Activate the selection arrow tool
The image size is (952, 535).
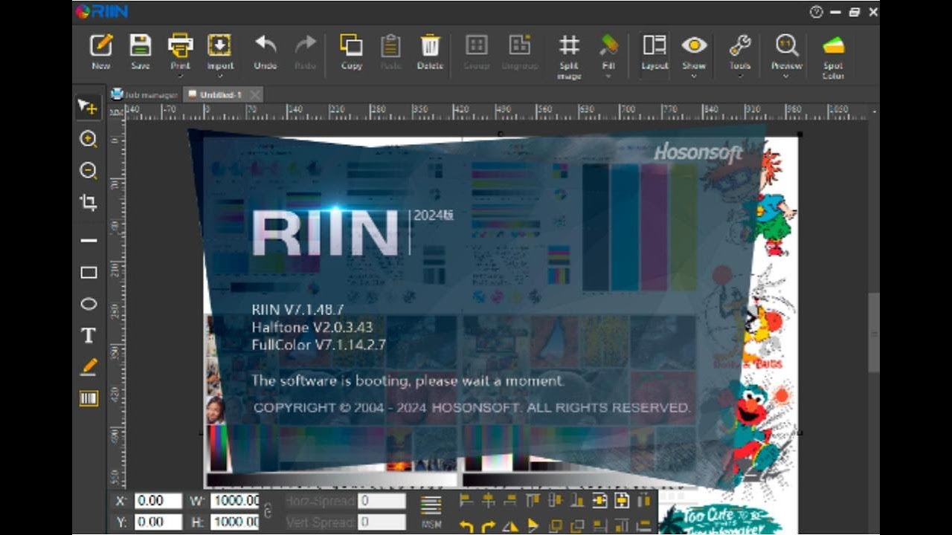(89, 108)
